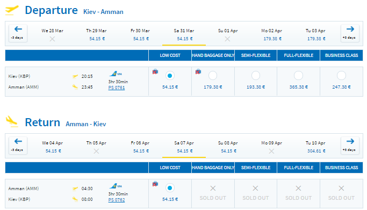This screenshot has width=367, height=210.
Task: Select the 193.38 € Semi-Flexible departure fare
Action: pyautogui.click(x=256, y=76)
